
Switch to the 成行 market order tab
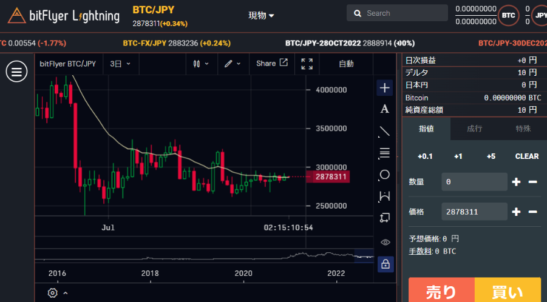coord(474,129)
